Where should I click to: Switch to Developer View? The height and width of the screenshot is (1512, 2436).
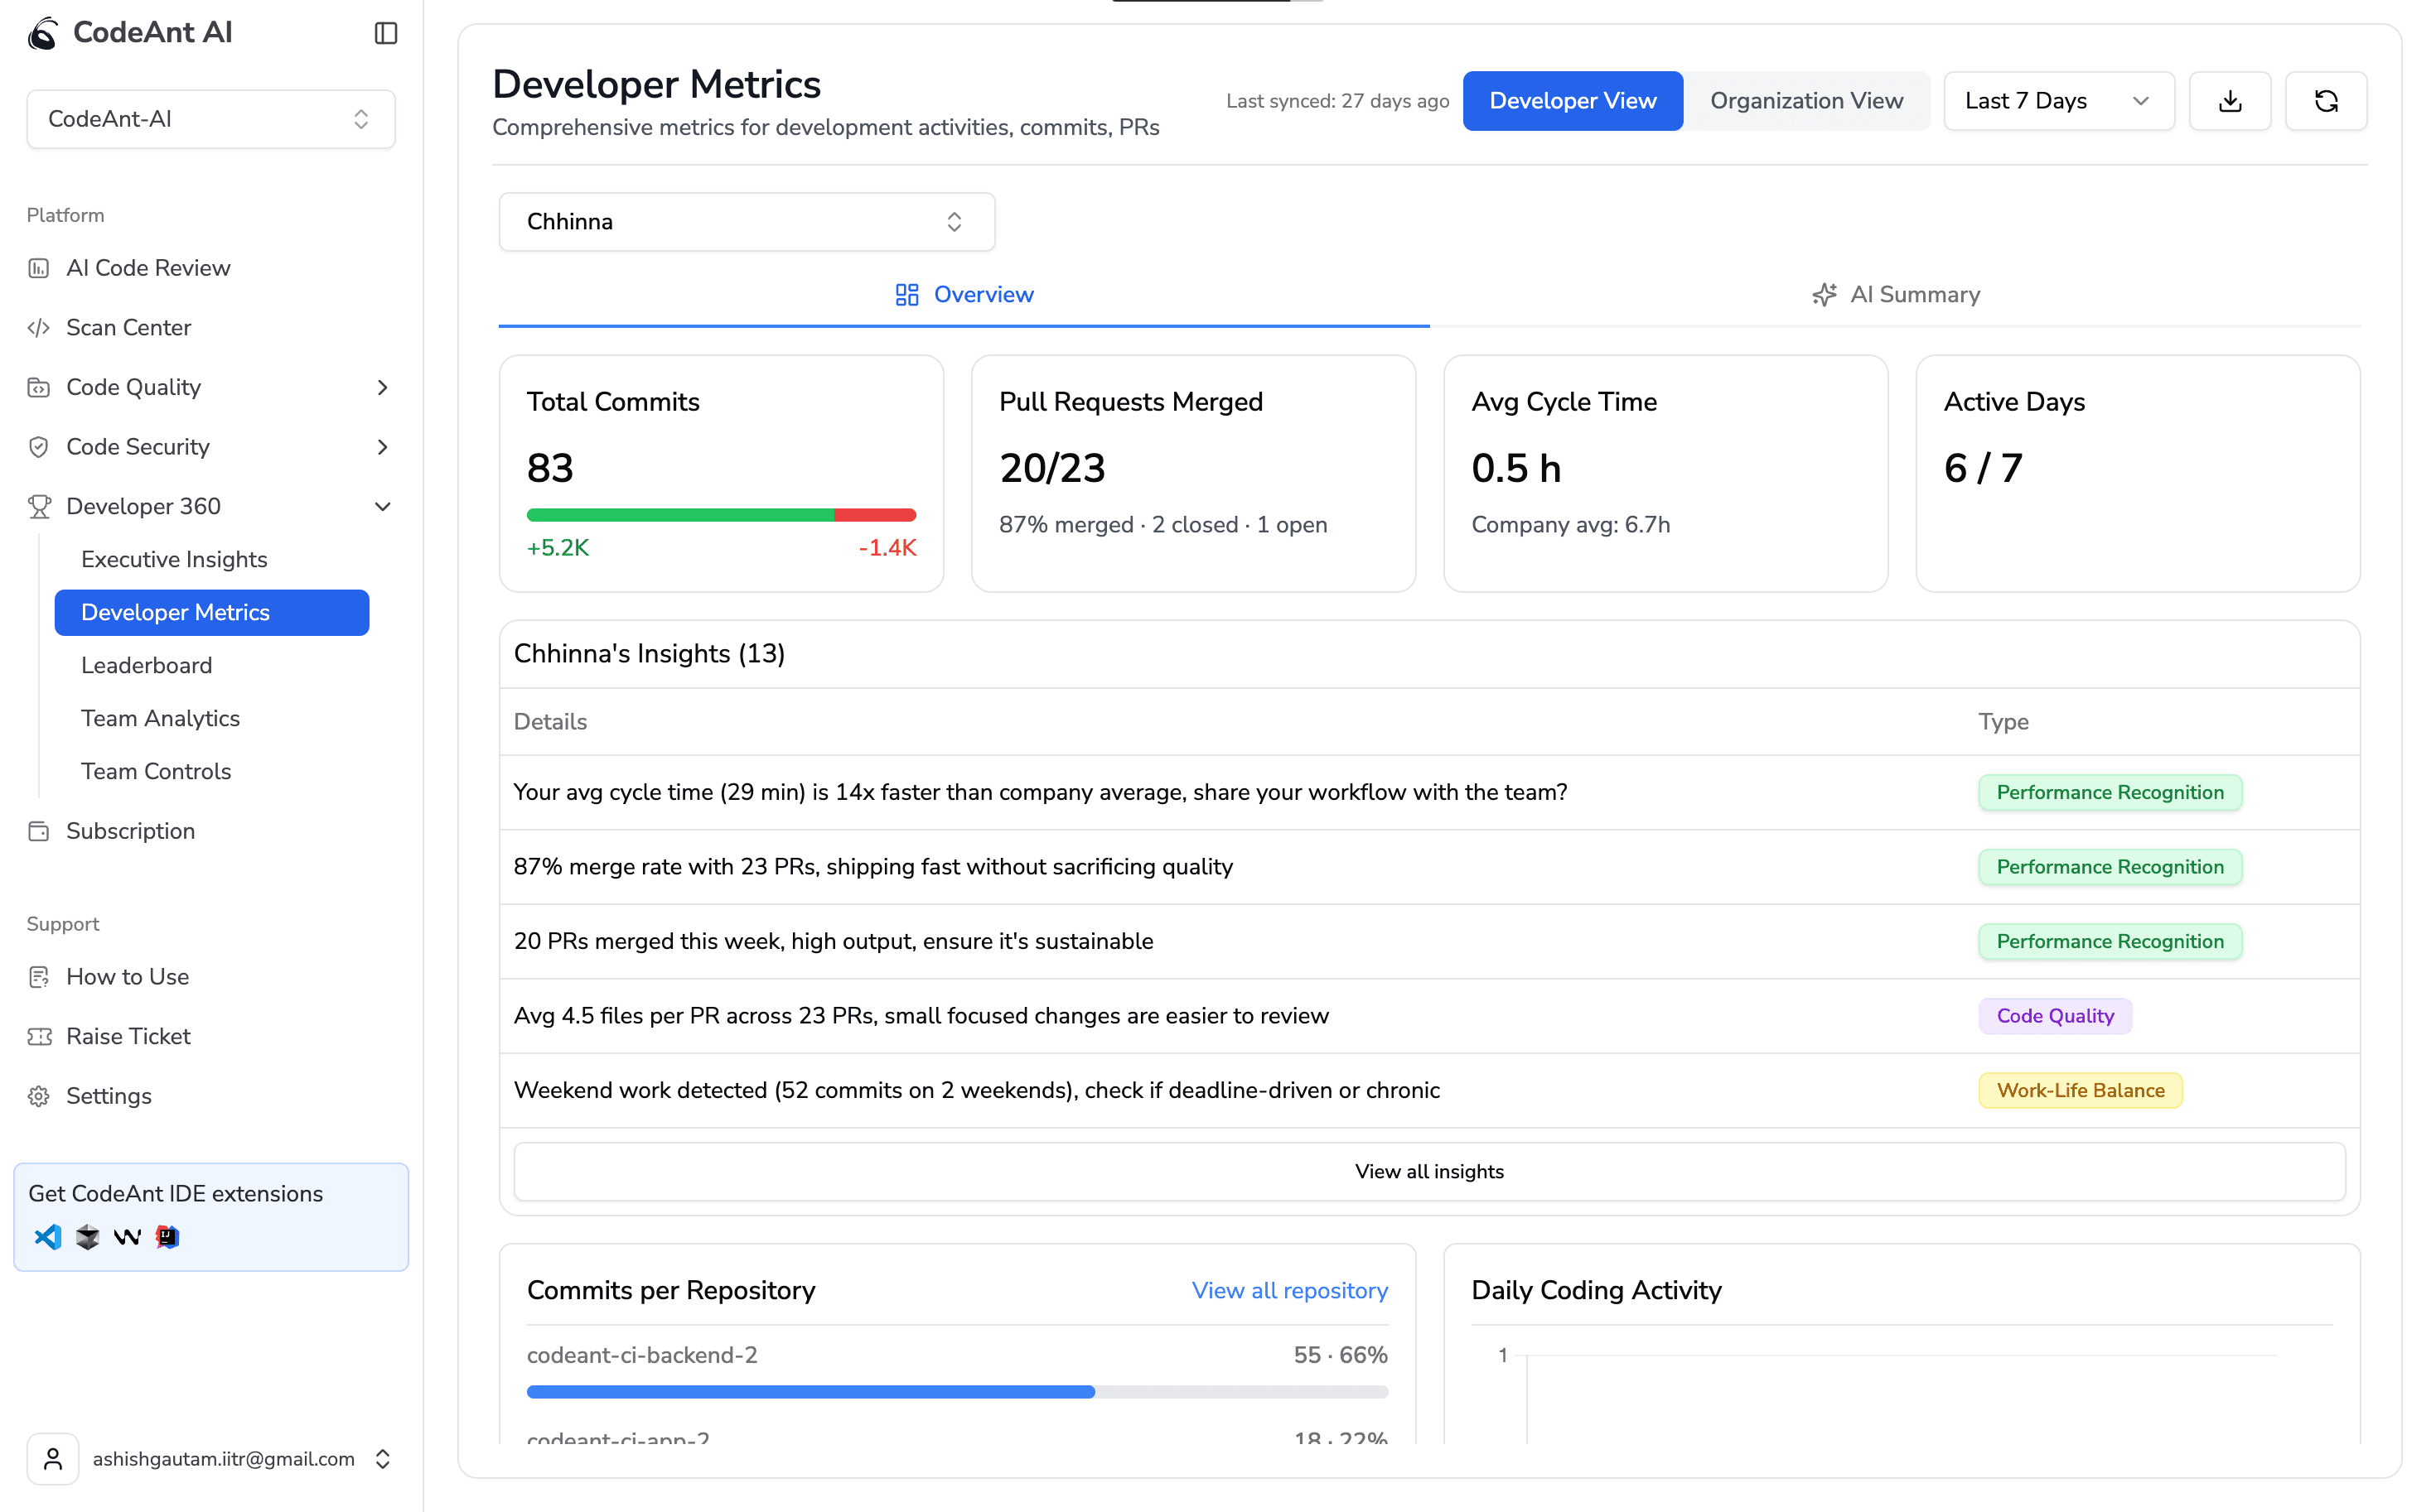[1572, 101]
